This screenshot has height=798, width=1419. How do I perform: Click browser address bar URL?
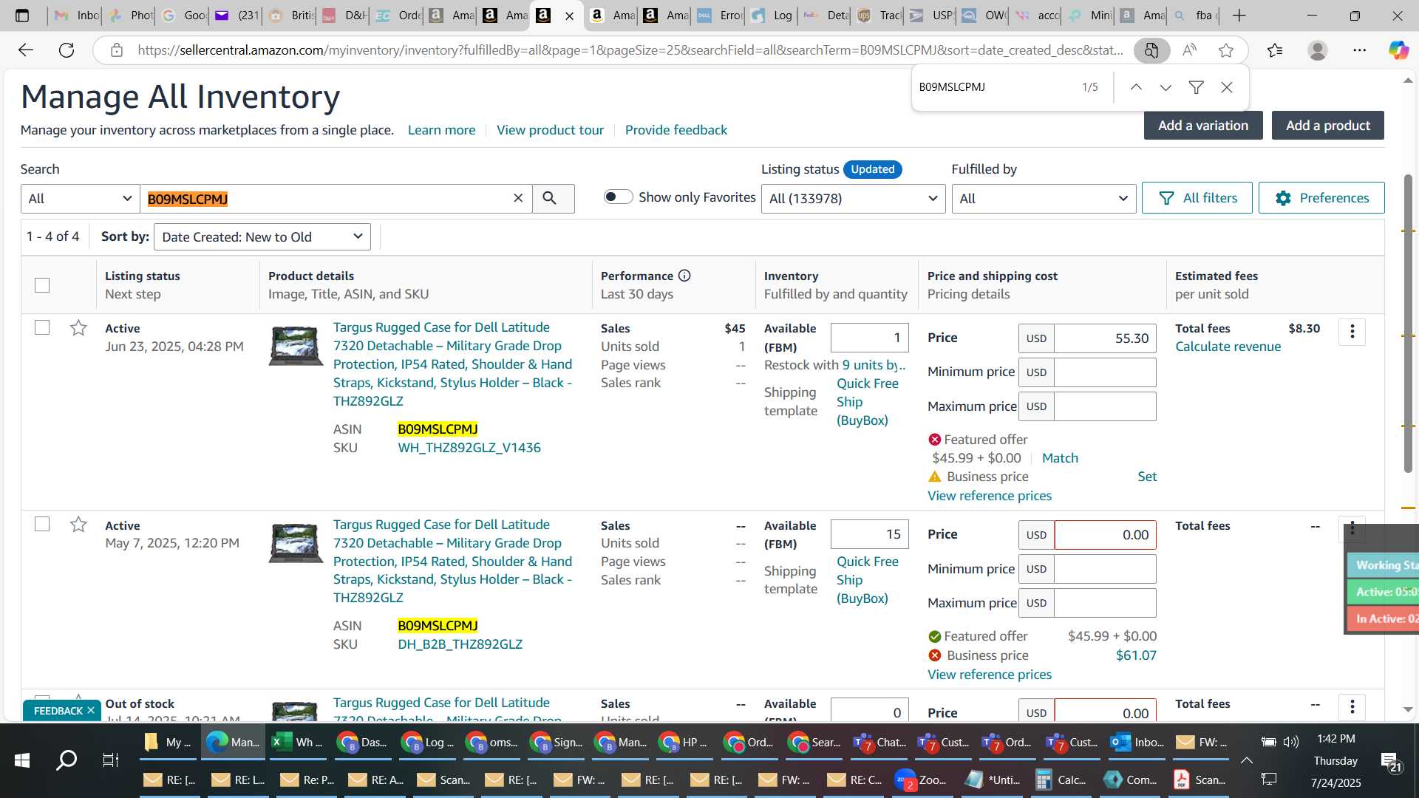pos(630,50)
